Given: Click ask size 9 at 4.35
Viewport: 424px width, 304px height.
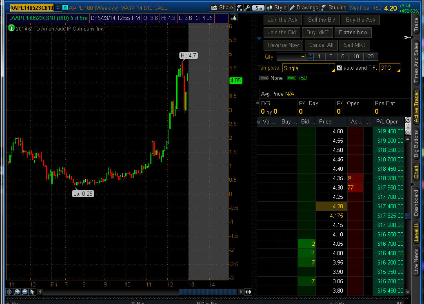Looking at the screenshot, I should 355,178.
